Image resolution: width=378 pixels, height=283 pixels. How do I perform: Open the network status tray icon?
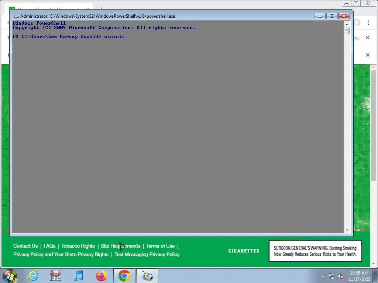[x=332, y=276]
